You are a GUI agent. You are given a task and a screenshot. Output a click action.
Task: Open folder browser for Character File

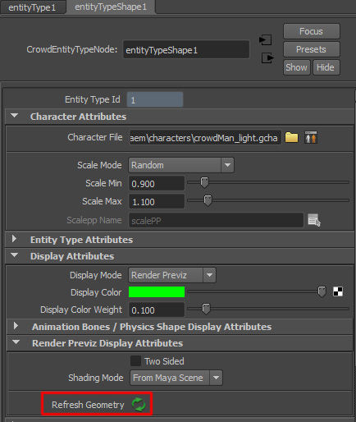pos(291,137)
